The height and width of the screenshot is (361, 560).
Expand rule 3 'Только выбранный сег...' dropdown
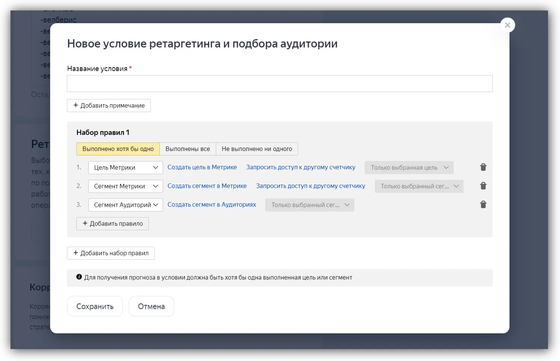310,205
